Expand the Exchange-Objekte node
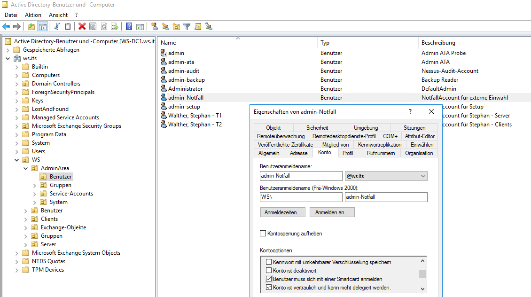This screenshot has height=297, width=531. (25, 227)
